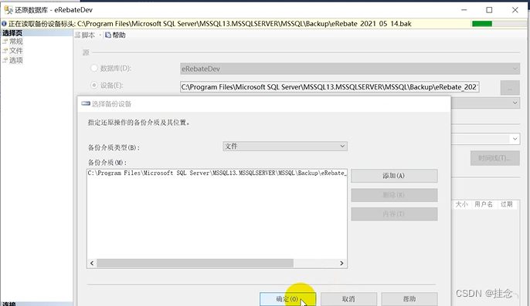Select the 数据库(D) radio button

click(x=94, y=68)
